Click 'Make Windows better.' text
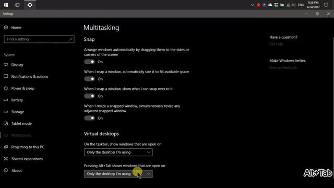334x188 pixels. click(288, 61)
